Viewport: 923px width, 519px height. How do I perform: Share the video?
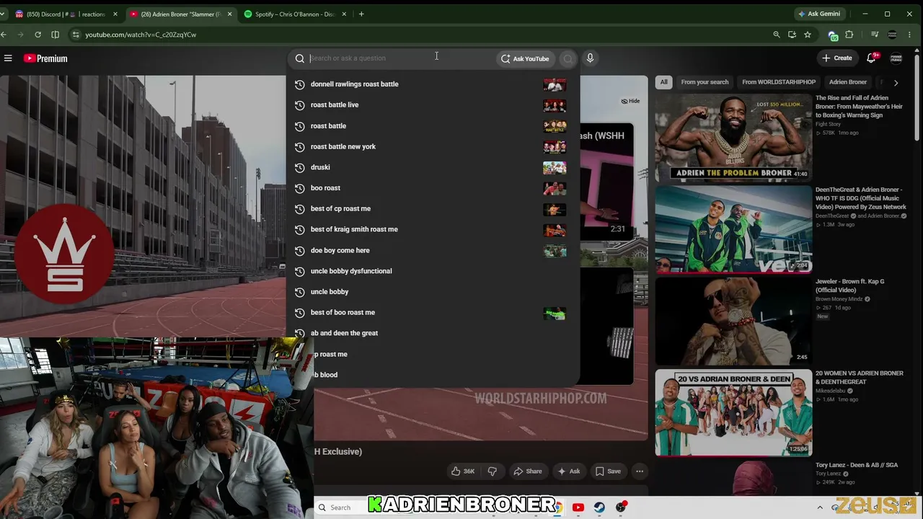(527, 471)
